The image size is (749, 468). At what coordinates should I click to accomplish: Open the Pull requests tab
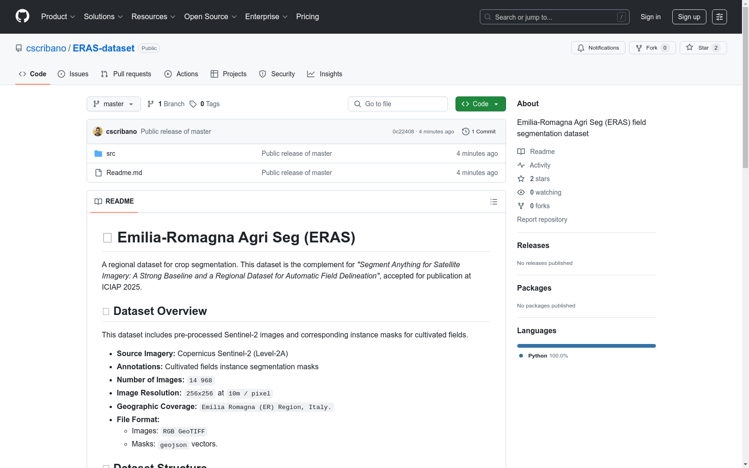click(126, 74)
